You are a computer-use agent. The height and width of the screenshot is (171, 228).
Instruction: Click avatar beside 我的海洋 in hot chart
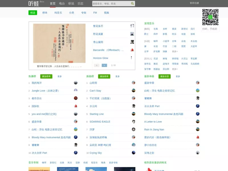point(76,83)
